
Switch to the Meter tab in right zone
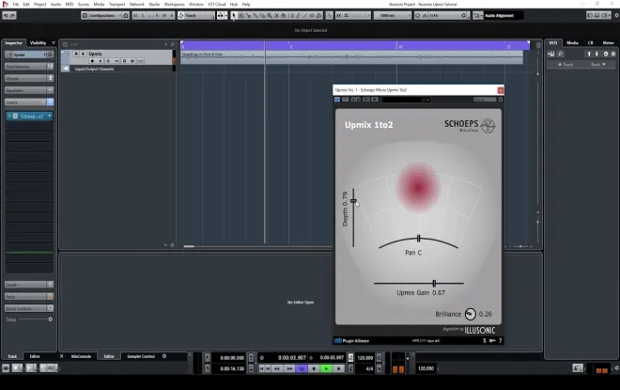tap(608, 42)
